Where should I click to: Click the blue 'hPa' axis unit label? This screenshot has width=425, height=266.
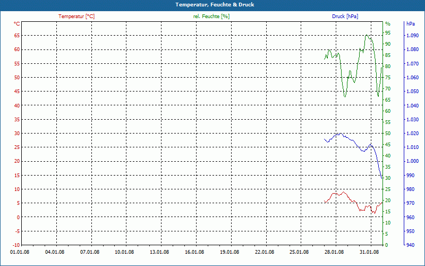click(x=411, y=24)
